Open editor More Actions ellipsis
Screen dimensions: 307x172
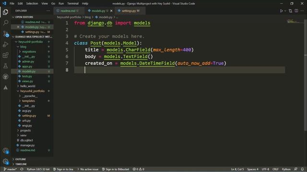pos(302,11)
